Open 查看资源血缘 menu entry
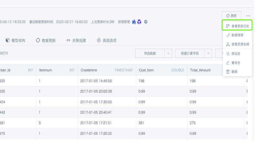 pyautogui.click(x=238, y=44)
